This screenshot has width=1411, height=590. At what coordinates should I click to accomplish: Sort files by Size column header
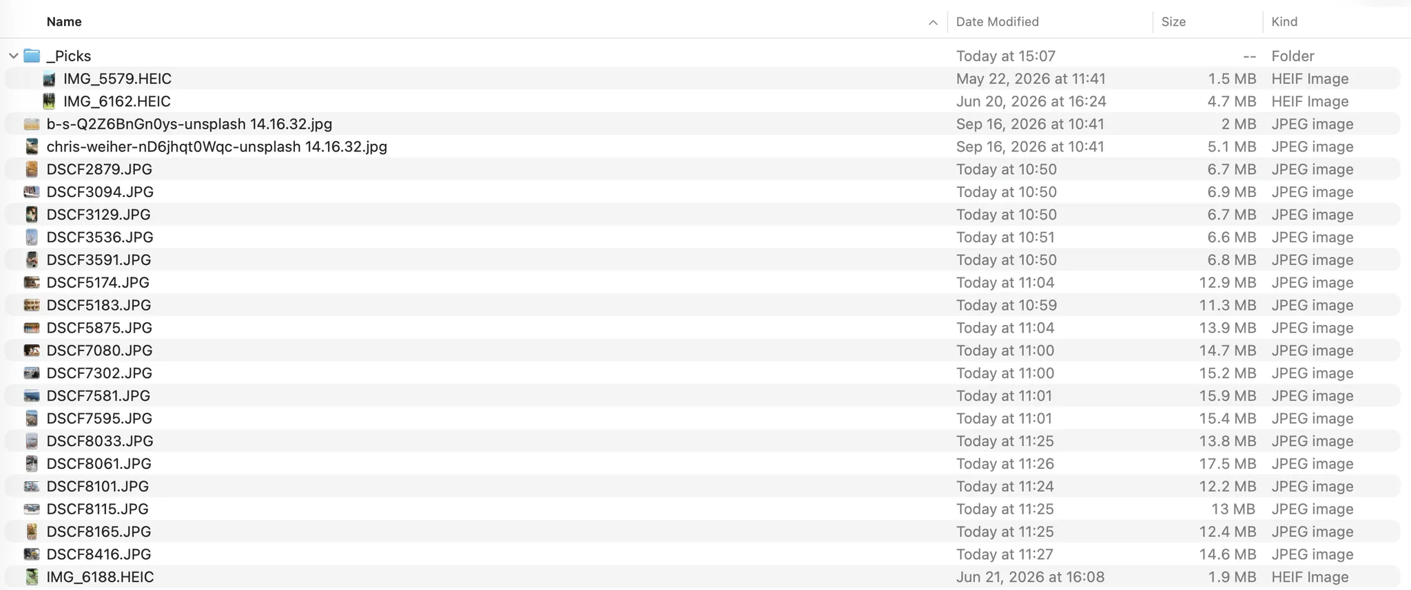[x=1173, y=21]
